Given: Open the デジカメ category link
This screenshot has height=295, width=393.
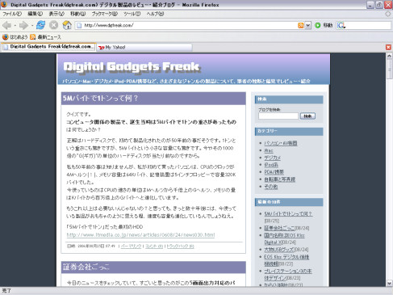Looking at the screenshot, I should point(272,158).
